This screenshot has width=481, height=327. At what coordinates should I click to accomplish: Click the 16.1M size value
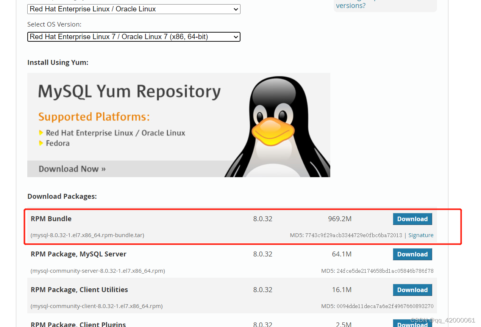(x=342, y=290)
